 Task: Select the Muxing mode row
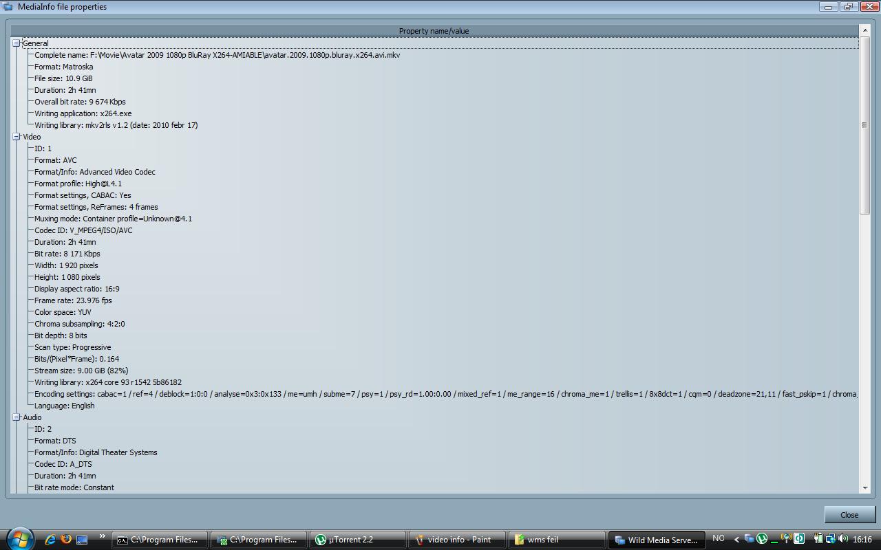114,219
